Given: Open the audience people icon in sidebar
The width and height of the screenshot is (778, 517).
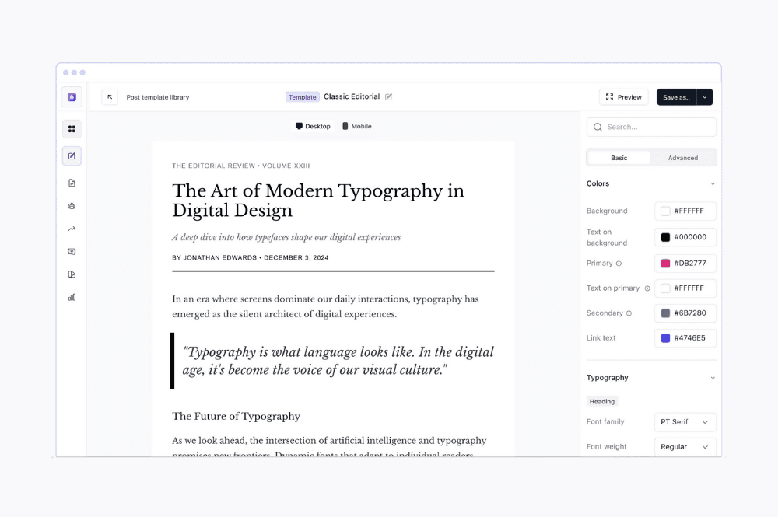Looking at the screenshot, I should tap(72, 206).
